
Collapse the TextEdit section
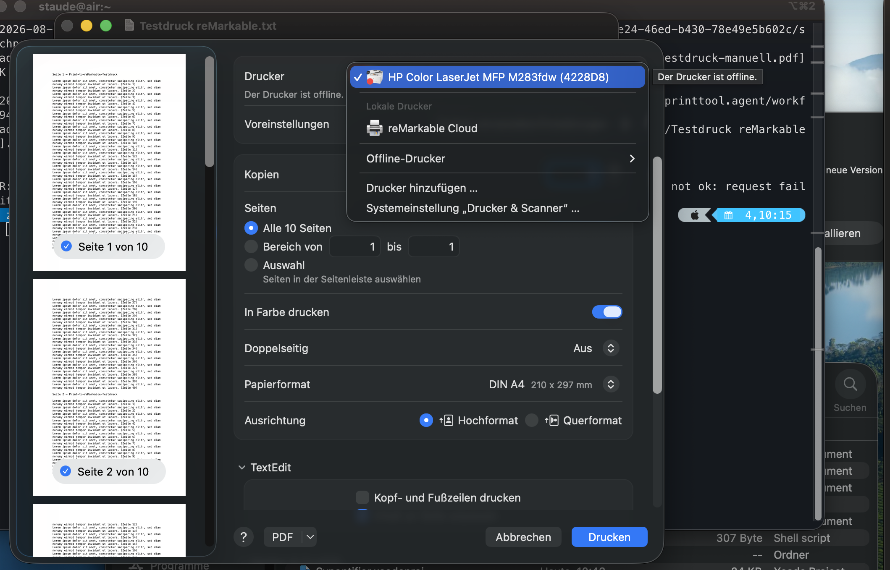(242, 467)
